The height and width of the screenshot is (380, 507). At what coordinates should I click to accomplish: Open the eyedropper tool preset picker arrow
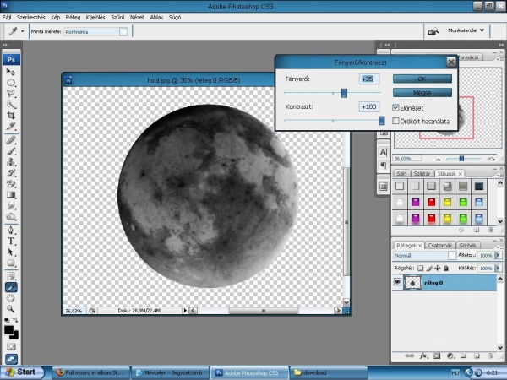[22, 31]
